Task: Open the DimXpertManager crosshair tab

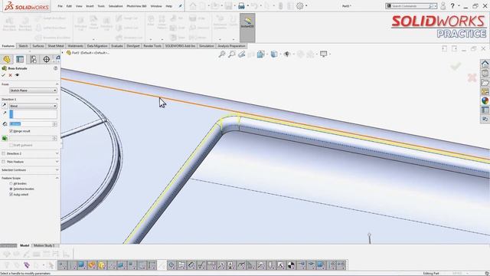Action: (46, 59)
